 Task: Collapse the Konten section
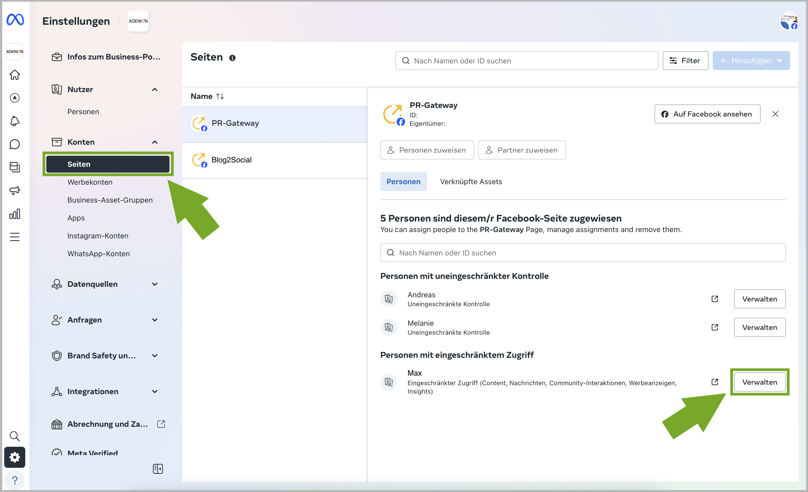tap(155, 142)
